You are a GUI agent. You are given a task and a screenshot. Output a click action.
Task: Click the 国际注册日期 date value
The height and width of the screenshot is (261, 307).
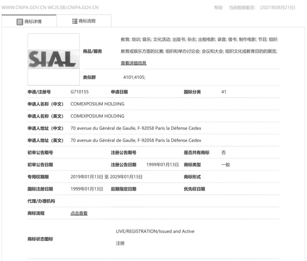[87, 189]
